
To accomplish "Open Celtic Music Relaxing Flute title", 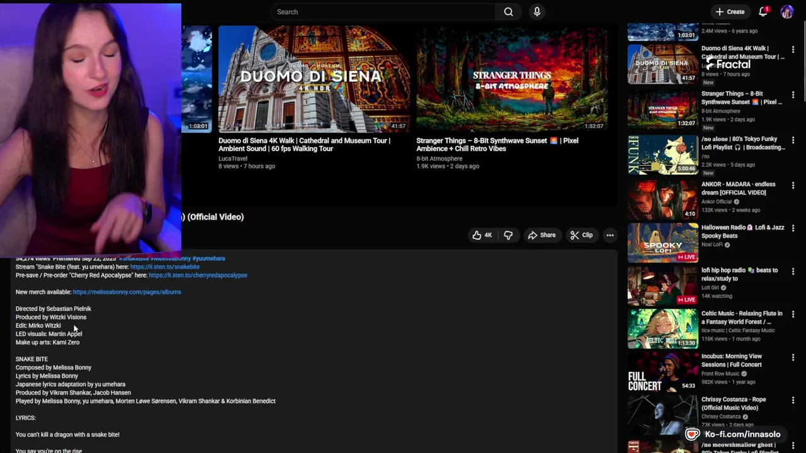I will pyautogui.click(x=742, y=317).
